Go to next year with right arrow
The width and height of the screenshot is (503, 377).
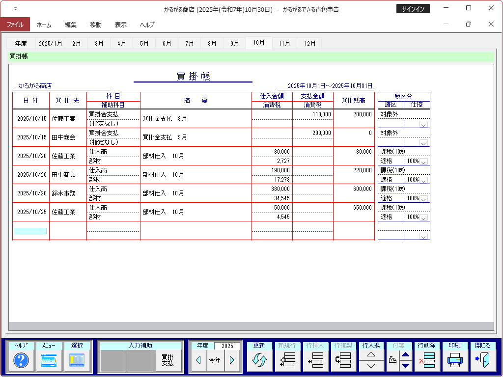click(232, 360)
